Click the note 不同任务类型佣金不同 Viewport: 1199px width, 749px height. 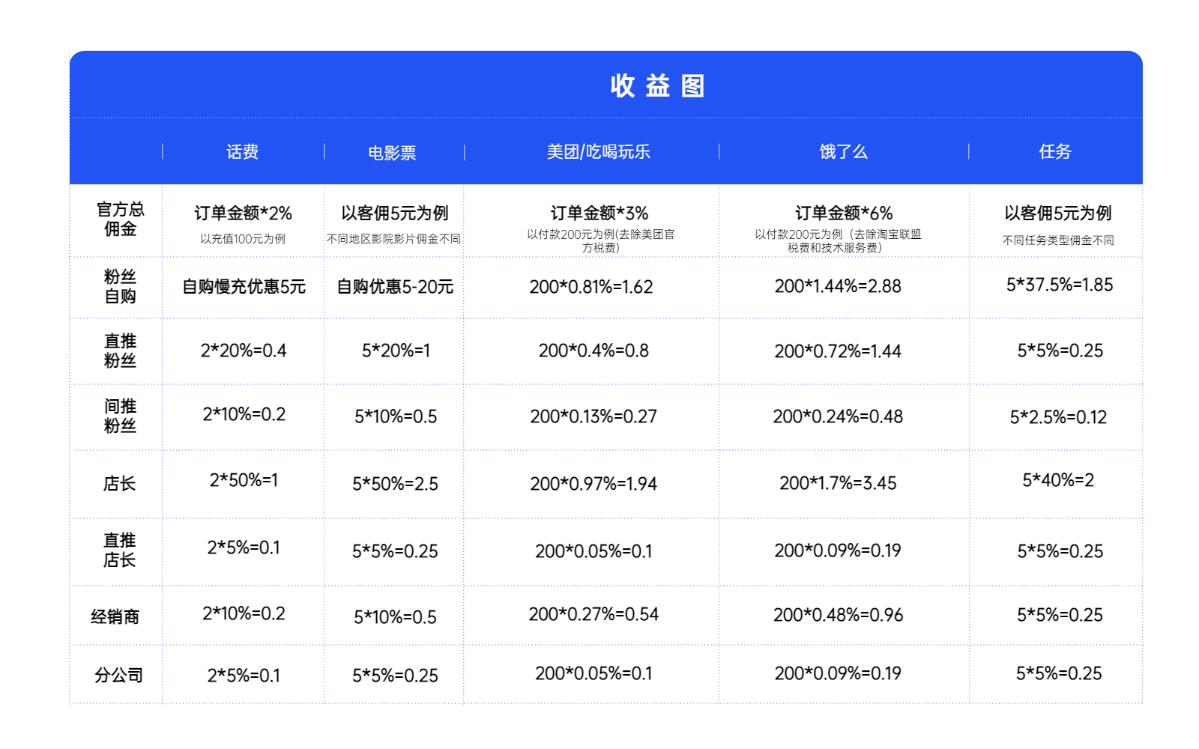(1058, 240)
